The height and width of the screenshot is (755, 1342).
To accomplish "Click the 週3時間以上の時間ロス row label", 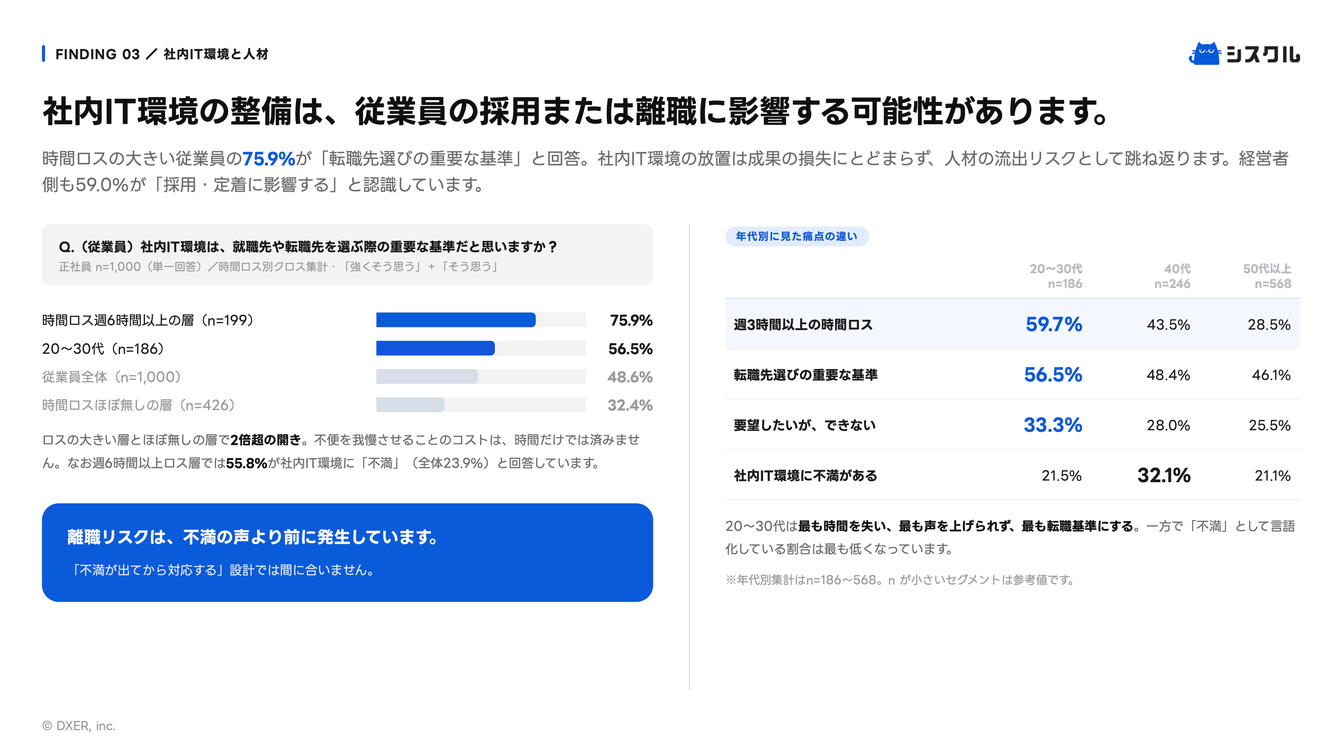I will pos(803,325).
